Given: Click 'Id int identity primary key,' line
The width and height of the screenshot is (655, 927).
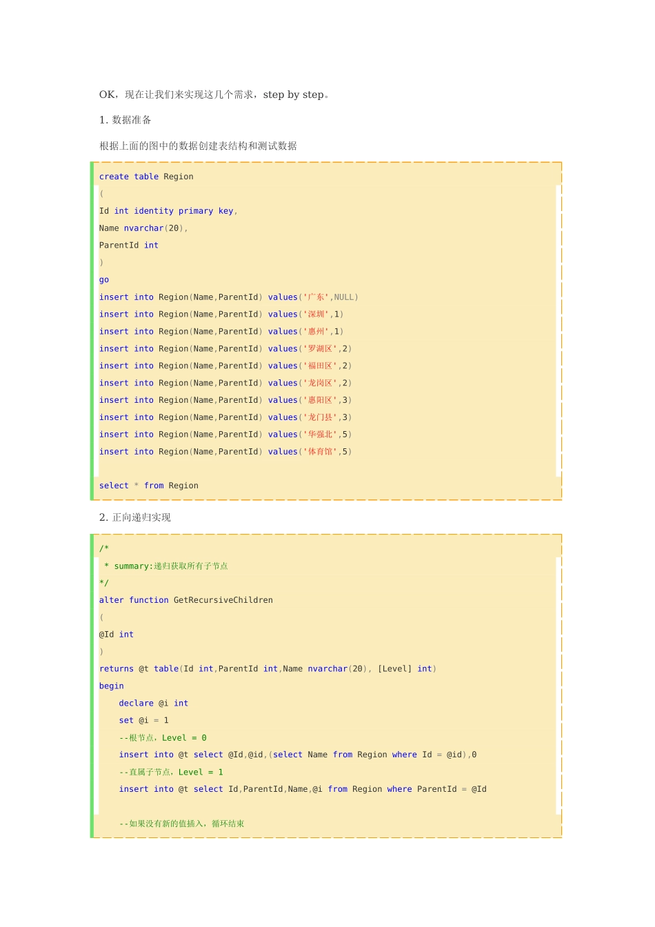Looking at the screenshot, I should point(168,211).
